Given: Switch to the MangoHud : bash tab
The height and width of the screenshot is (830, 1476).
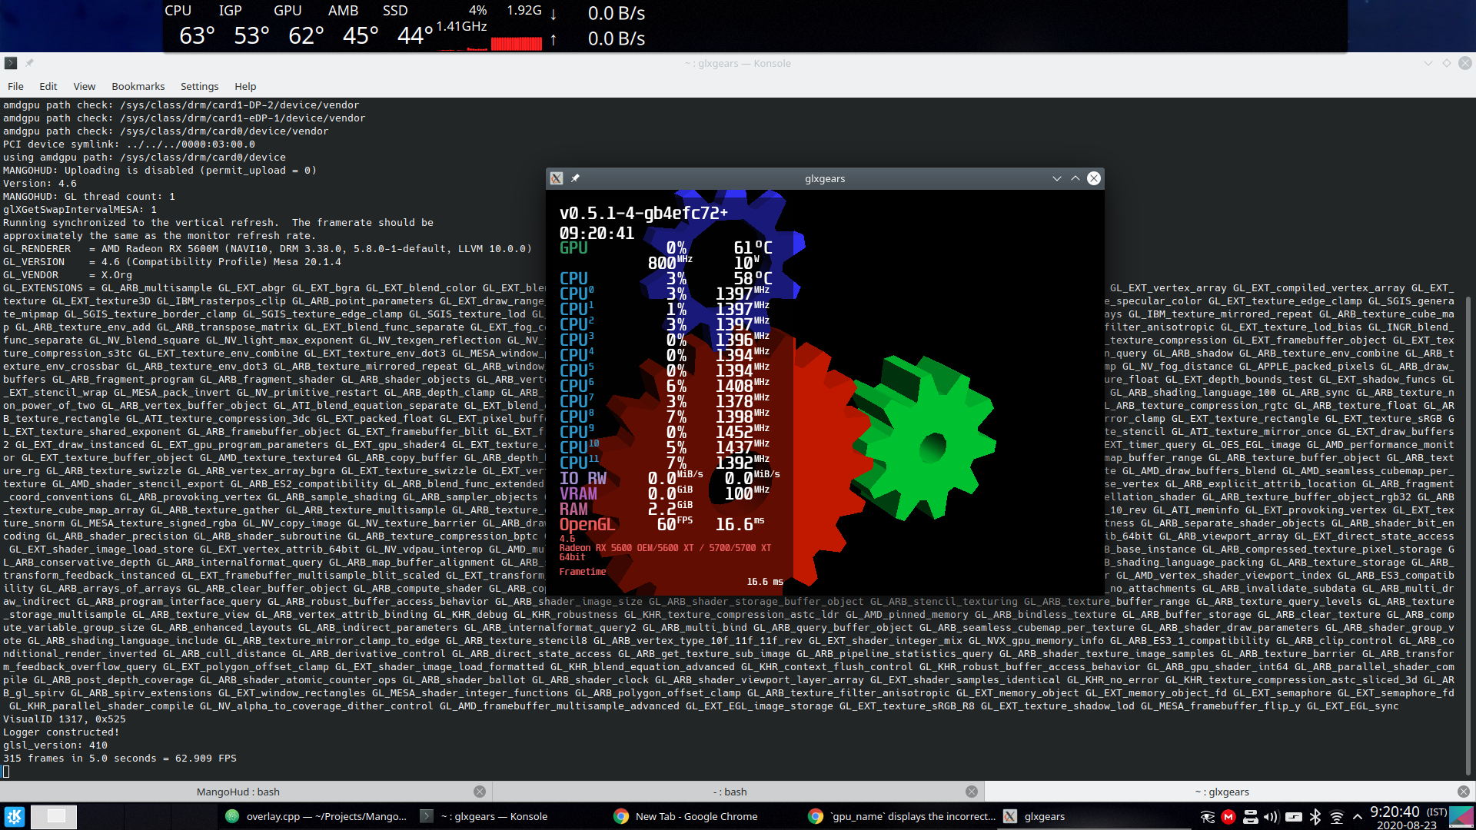Looking at the screenshot, I should 238,792.
